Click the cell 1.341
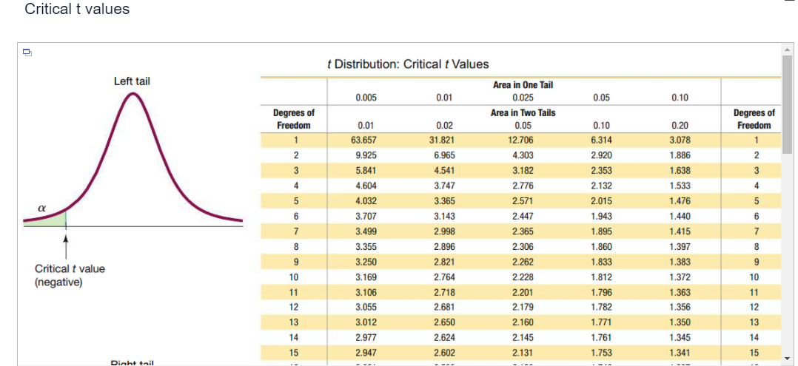The height and width of the screenshot is (366, 798). coord(680,351)
